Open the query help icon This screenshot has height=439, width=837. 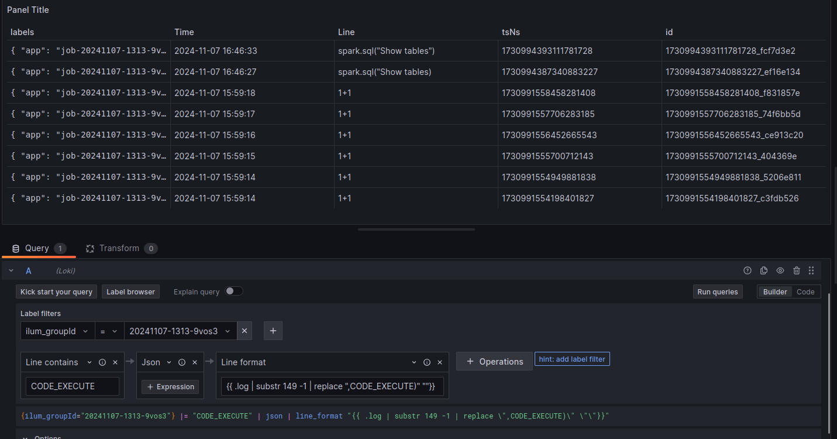coord(748,270)
